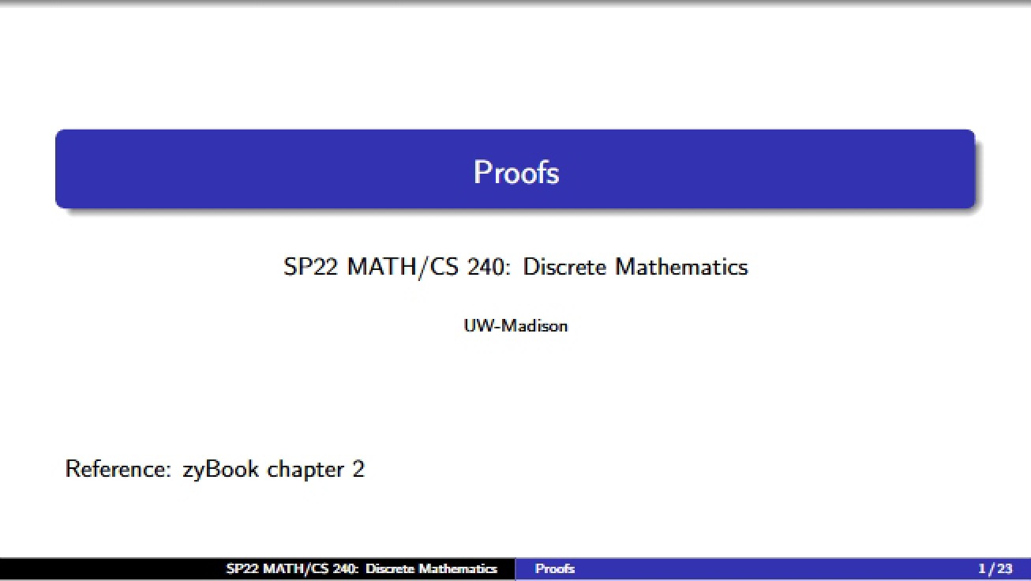Select the "SP22 MATH/CS 240: Discrete Mathematics" subtitle
This screenshot has height=581, width=1031.
(515, 267)
